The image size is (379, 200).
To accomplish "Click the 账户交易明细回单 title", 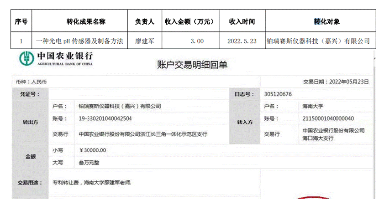I will pyautogui.click(x=192, y=65).
